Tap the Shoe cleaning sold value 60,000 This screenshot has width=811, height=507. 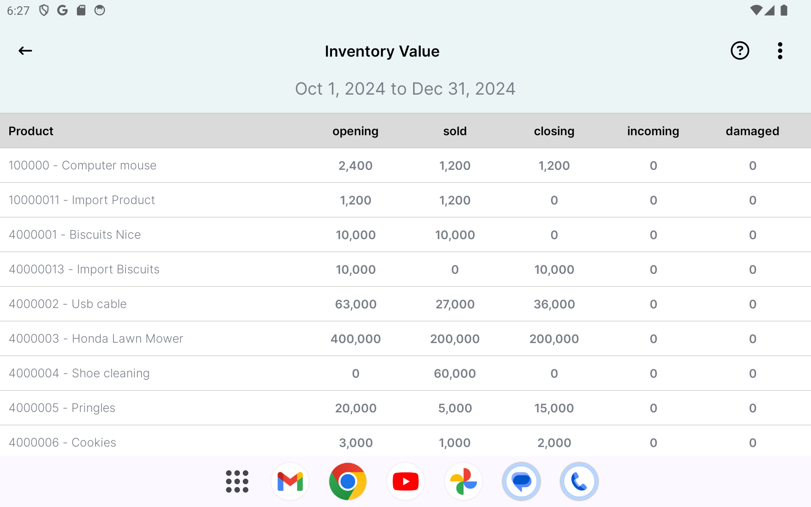point(455,373)
